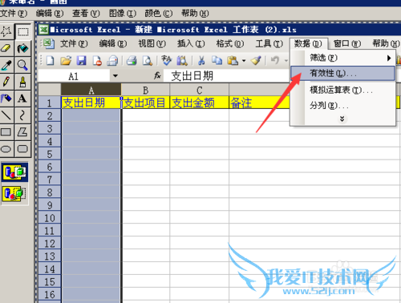Screen dimensions: 401x303
Task: Open the Excel 格式(O) menu
Action: [230, 43]
